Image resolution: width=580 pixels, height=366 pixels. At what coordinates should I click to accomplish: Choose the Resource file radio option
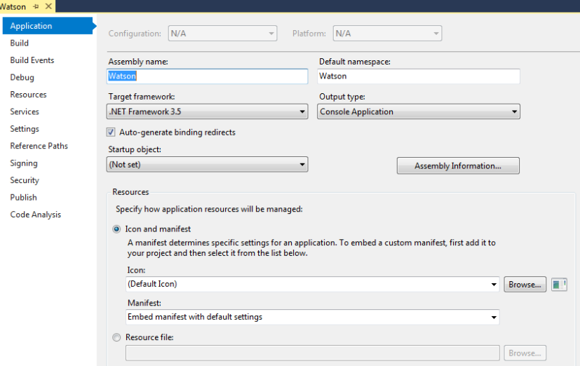(x=116, y=337)
